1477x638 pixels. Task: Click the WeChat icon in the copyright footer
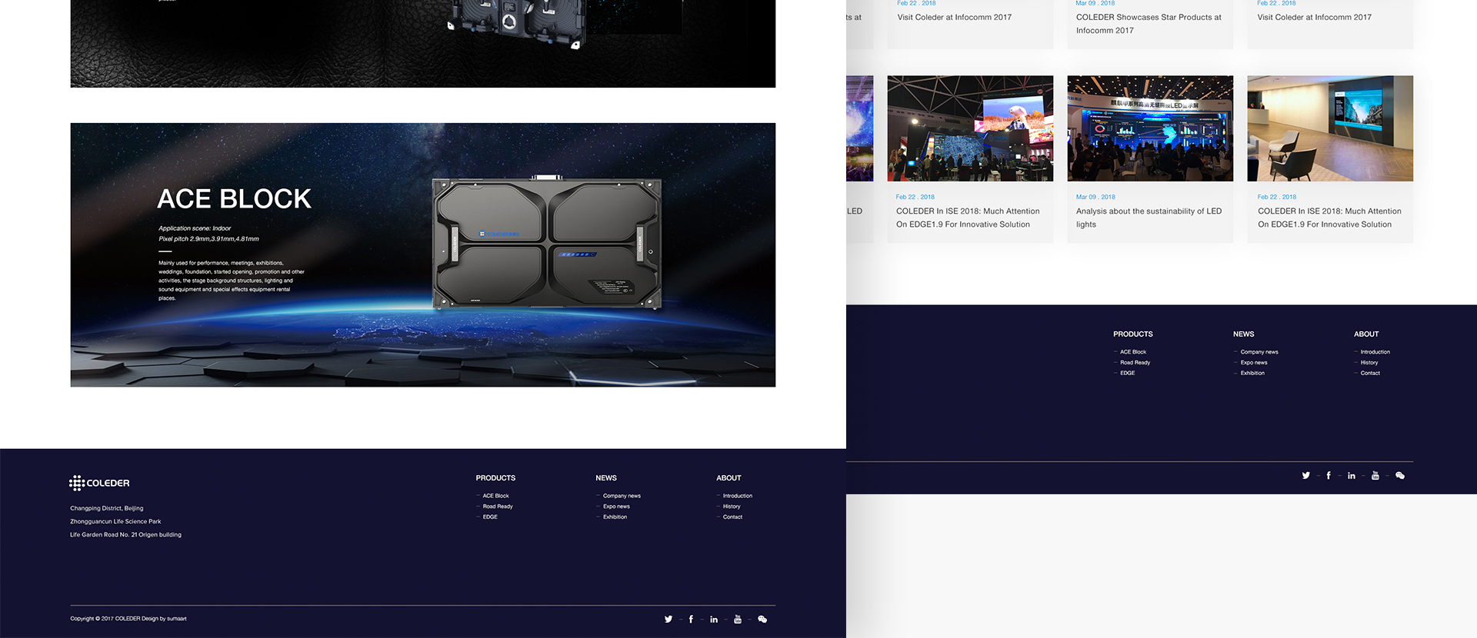[x=762, y=619]
